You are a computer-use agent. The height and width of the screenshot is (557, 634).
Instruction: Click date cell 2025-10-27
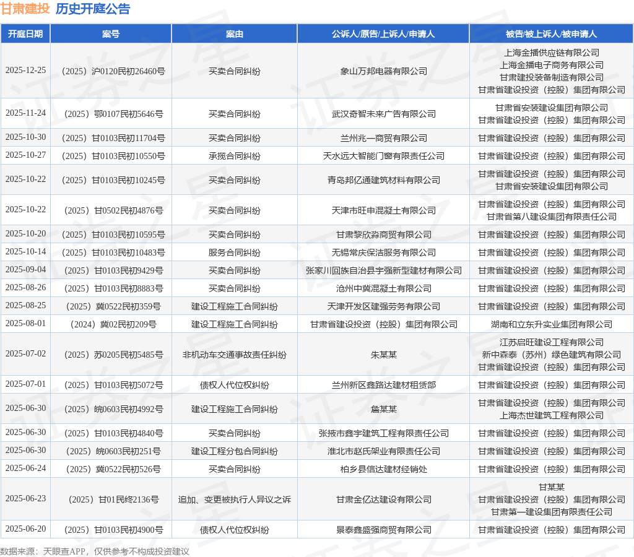click(25, 155)
